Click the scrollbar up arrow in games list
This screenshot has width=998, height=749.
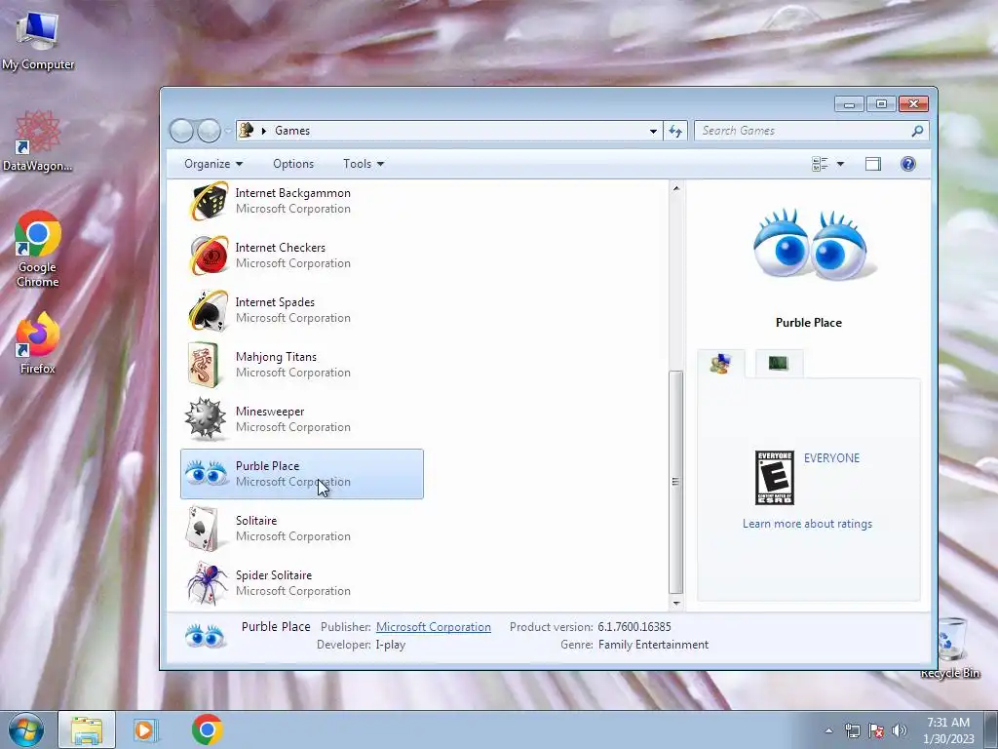click(x=676, y=188)
